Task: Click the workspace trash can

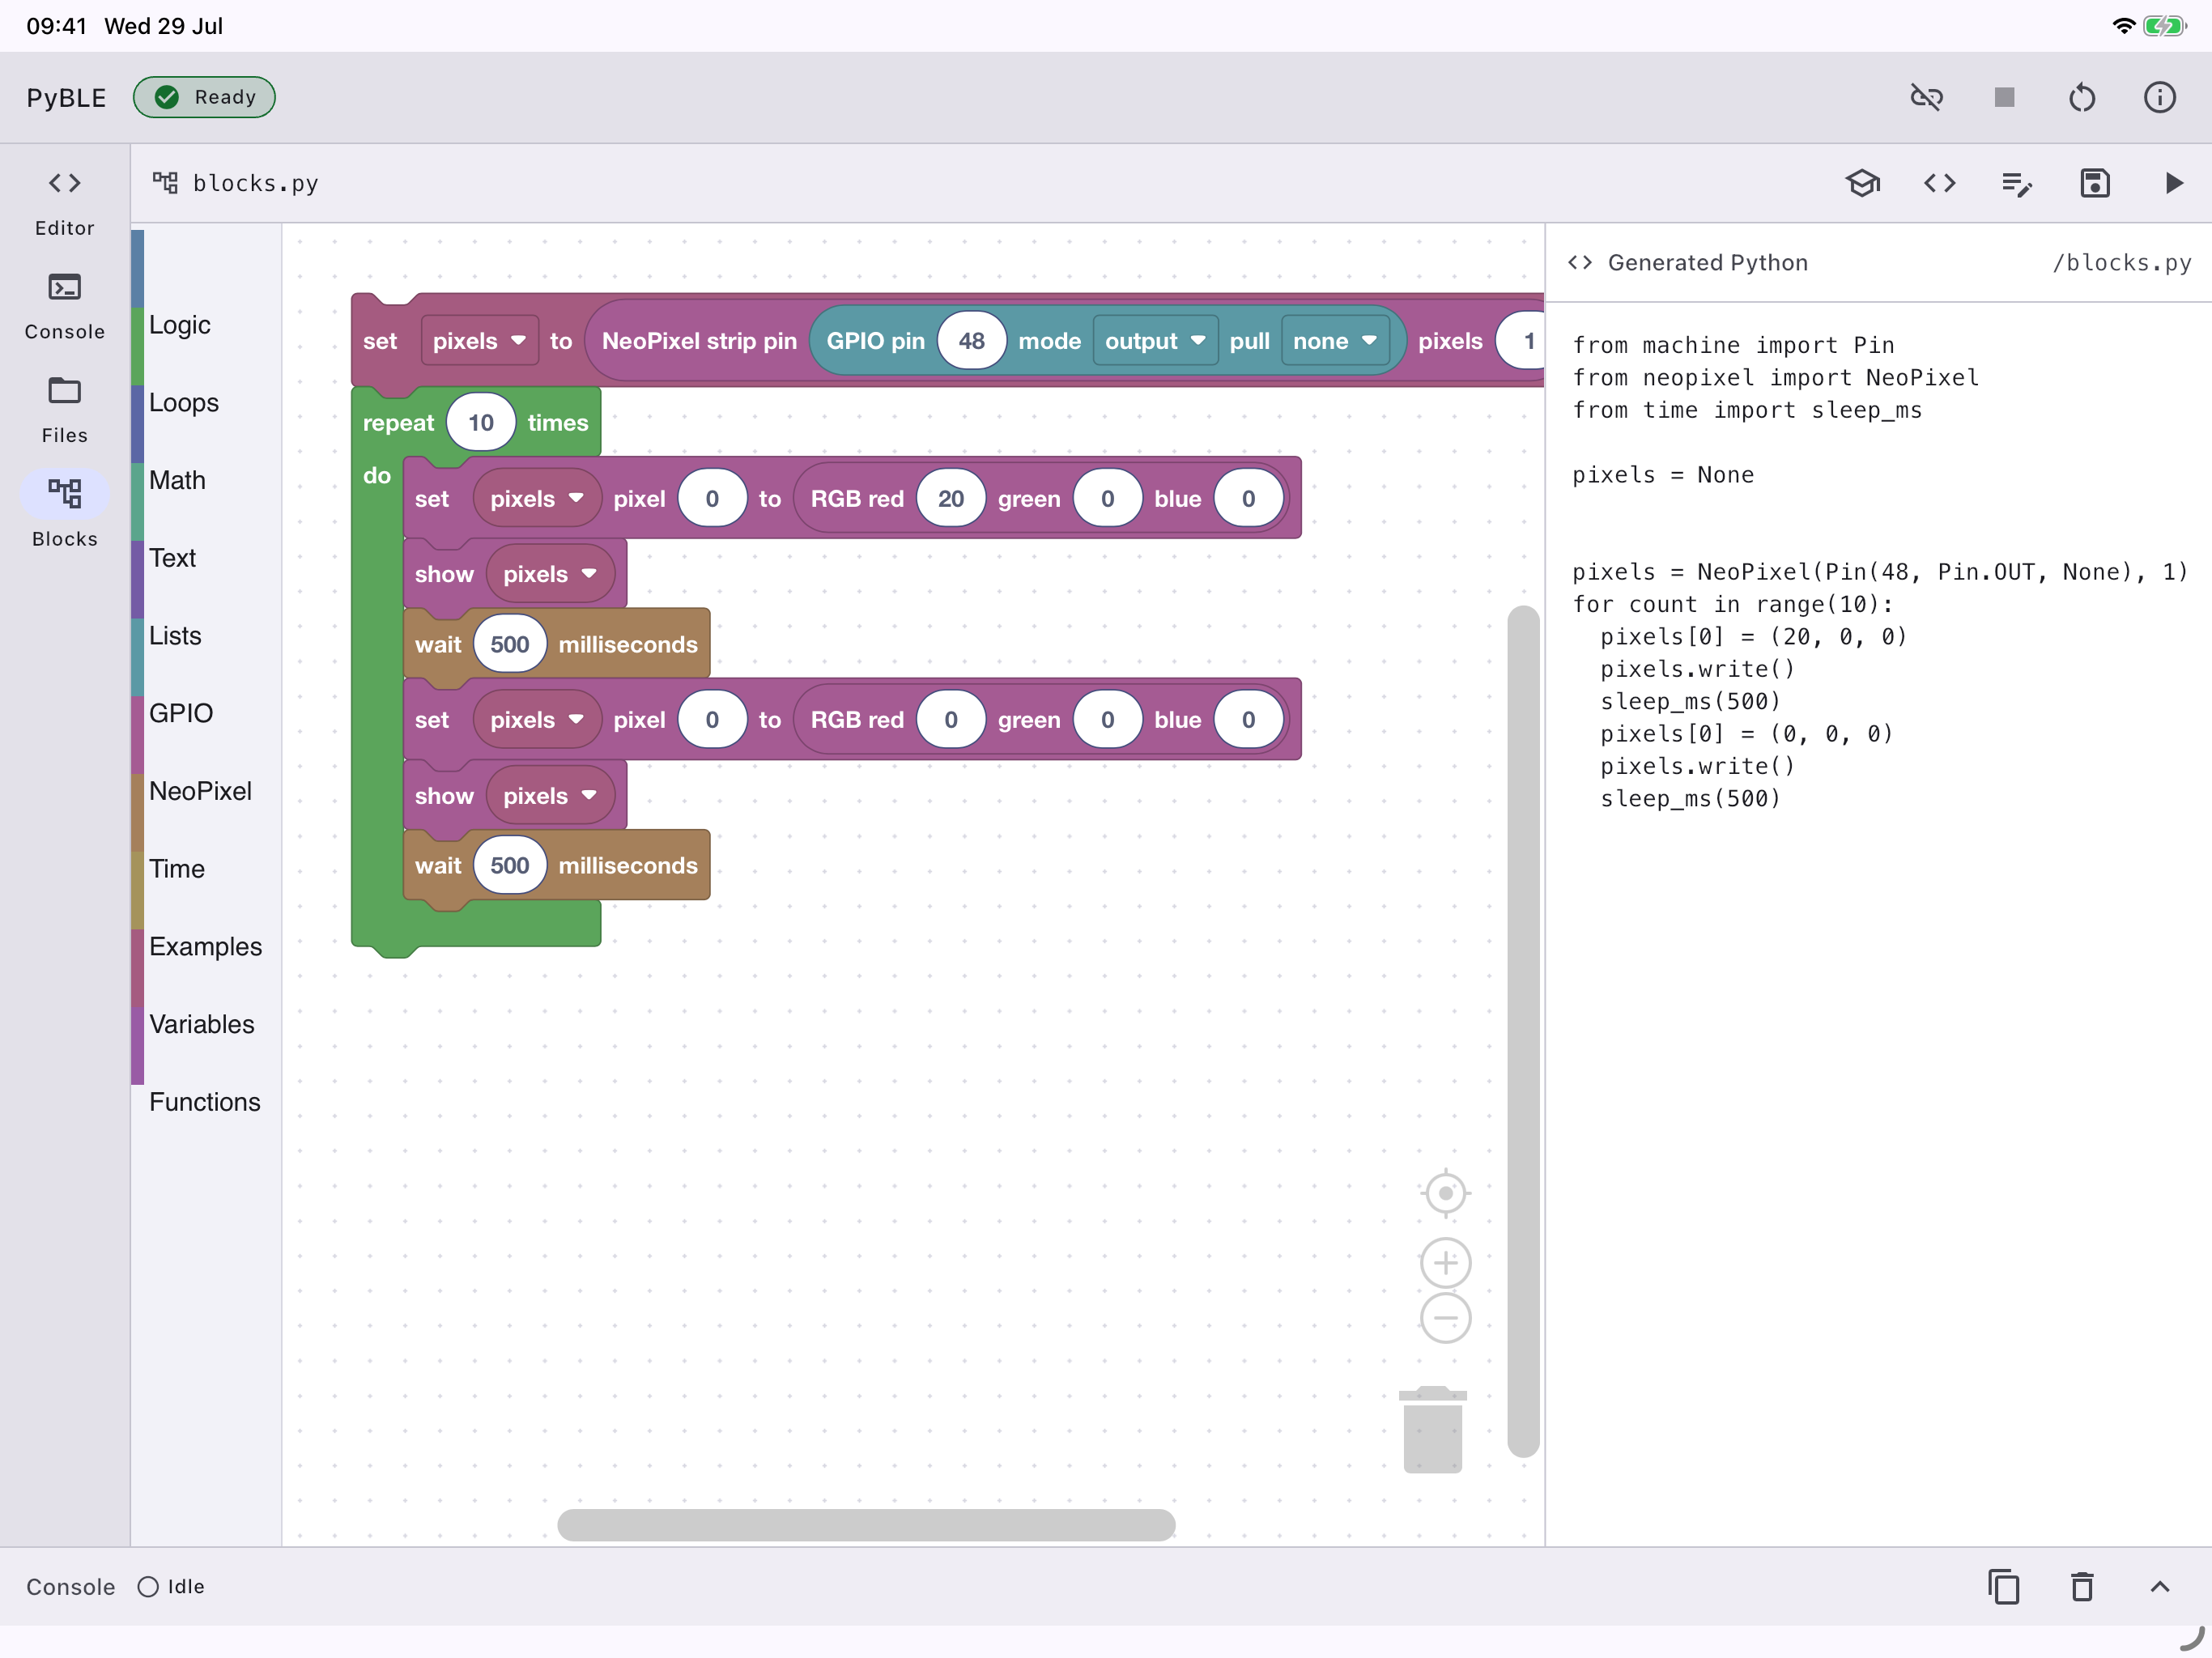Action: pyautogui.click(x=1432, y=1429)
